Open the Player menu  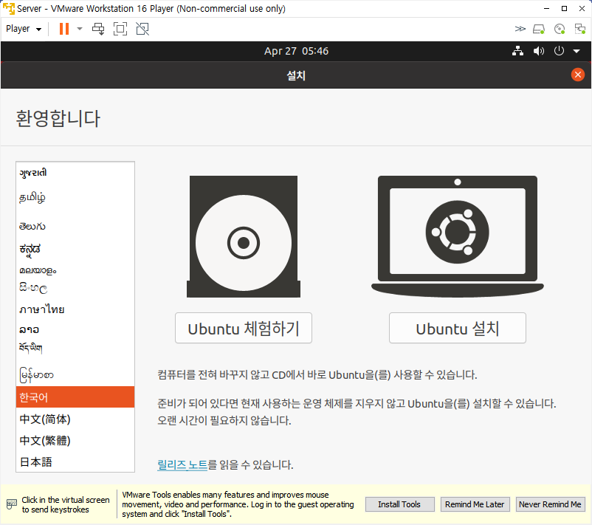tap(24, 29)
